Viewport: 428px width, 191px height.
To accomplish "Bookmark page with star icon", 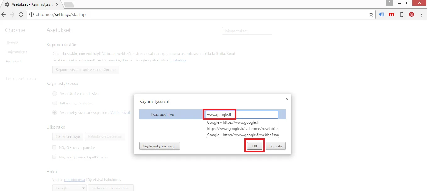I will (x=371, y=14).
